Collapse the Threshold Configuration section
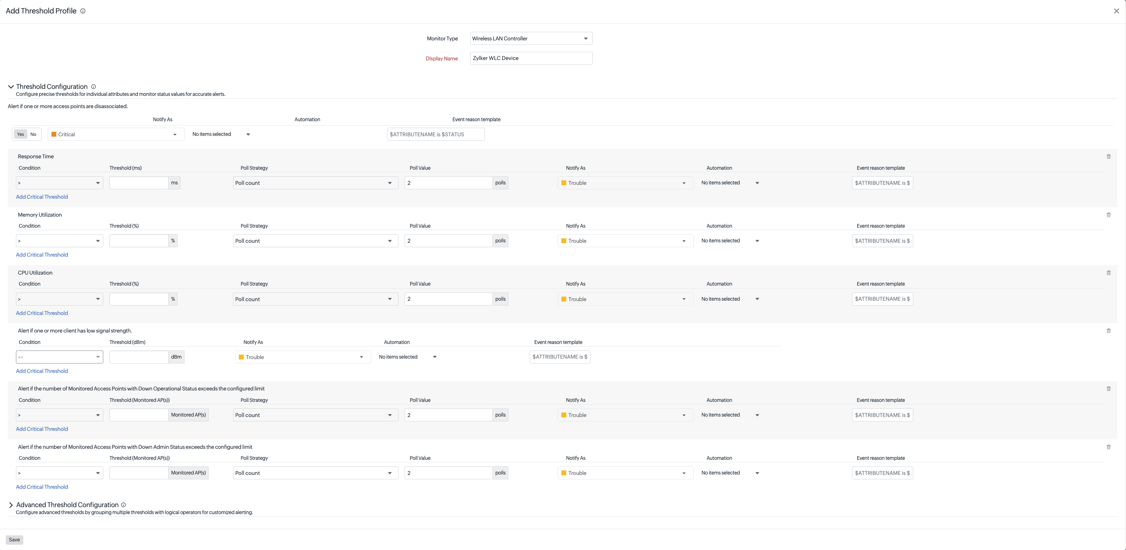Image resolution: width=1126 pixels, height=550 pixels. tap(11, 86)
